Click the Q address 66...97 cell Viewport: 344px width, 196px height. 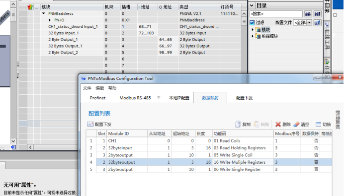click(x=168, y=46)
